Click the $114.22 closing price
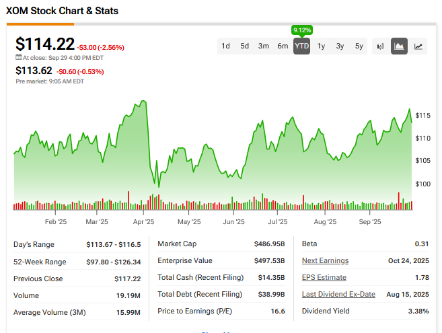Image resolution: width=442 pixels, height=333 pixels. (45, 44)
